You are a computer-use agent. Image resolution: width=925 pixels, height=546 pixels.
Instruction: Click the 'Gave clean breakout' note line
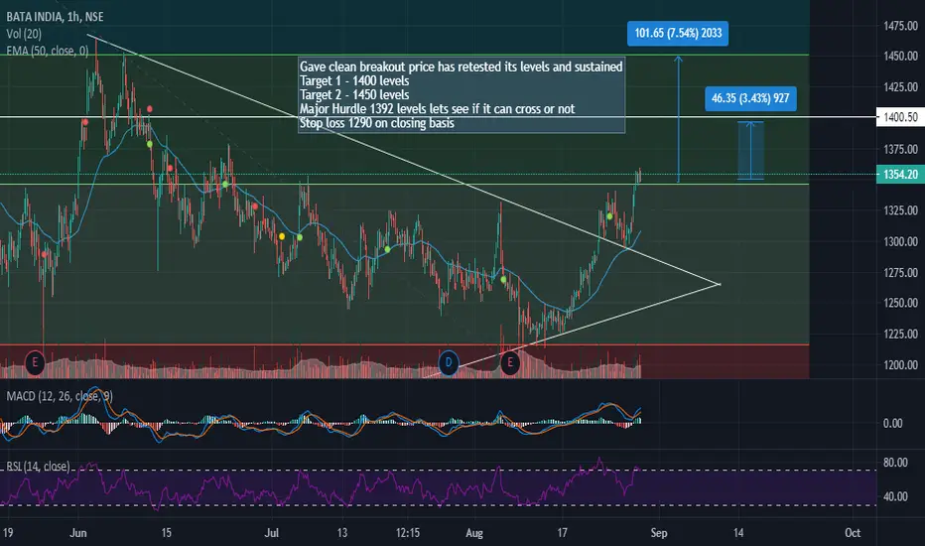click(461, 67)
